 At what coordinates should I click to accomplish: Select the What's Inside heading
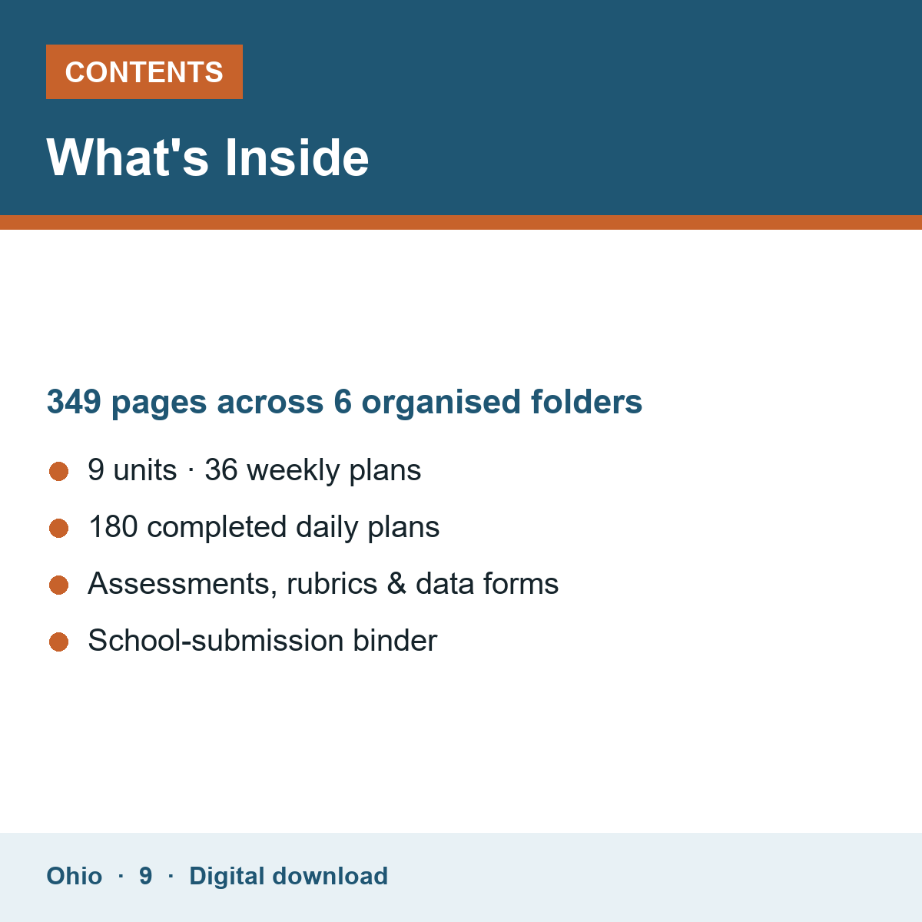point(207,158)
